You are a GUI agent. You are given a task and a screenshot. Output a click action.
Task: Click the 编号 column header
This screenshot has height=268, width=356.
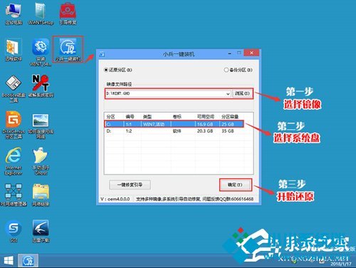130,117
